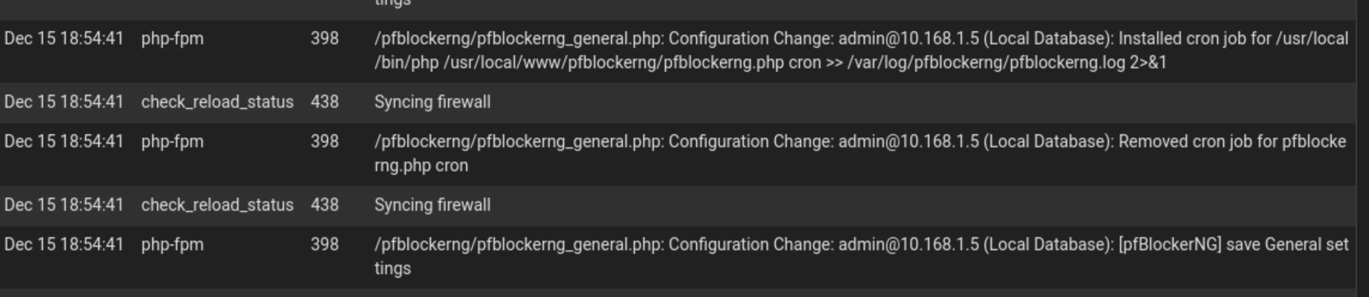Click PID 398 in Installed cron job row
The height and width of the screenshot is (297, 1369).
click(x=325, y=38)
